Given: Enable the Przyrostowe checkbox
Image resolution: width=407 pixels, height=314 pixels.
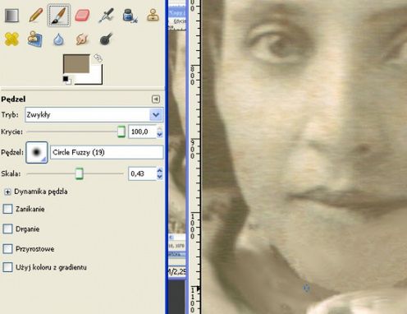Looking at the screenshot, I should click(x=7, y=249).
